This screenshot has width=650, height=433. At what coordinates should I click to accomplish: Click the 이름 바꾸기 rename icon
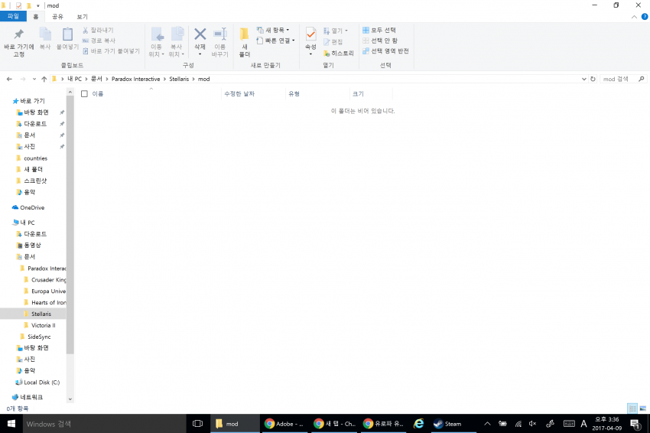[220, 35]
